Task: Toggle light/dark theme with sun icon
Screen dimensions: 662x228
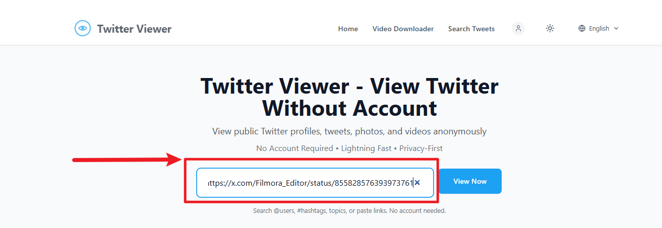Action: pyautogui.click(x=550, y=28)
